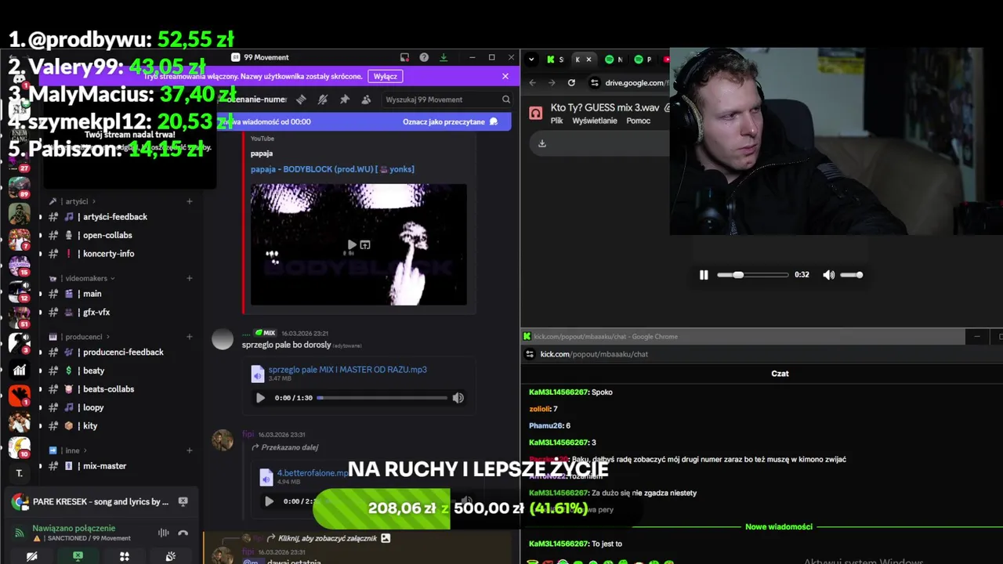Click 'Oznacz jako przeczytane' button
The image size is (1003, 564).
coord(450,121)
